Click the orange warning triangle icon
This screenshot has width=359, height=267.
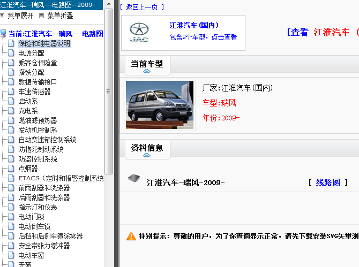[x=131, y=236]
